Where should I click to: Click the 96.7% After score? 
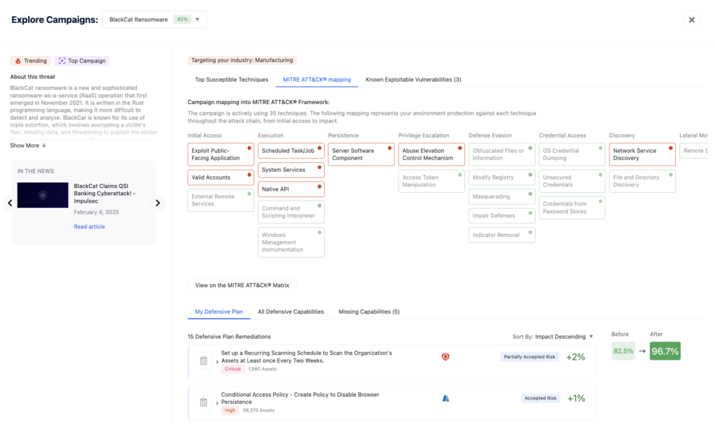665,351
